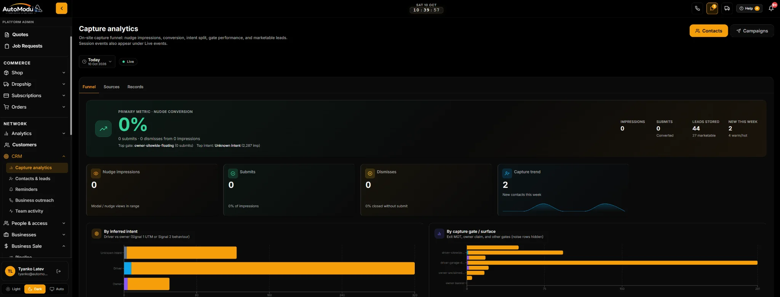
Task: Click the Nudge impressions eye icon
Action: click(x=96, y=173)
